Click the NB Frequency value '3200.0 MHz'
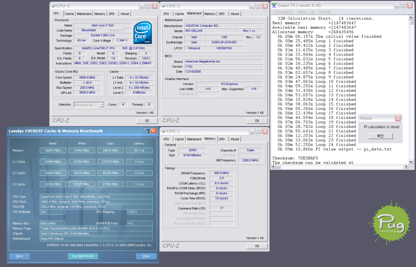Image resolution: width=416 pixels, height=267 pixels. point(250,160)
